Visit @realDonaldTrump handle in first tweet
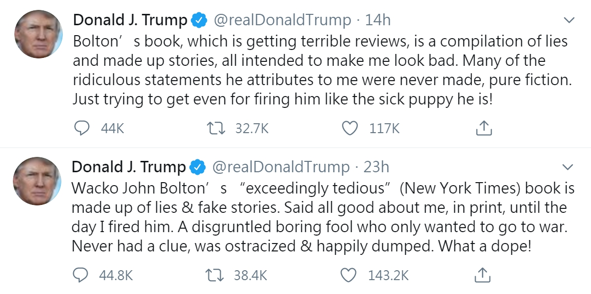The image size is (591, 294). tap(282, 20)
